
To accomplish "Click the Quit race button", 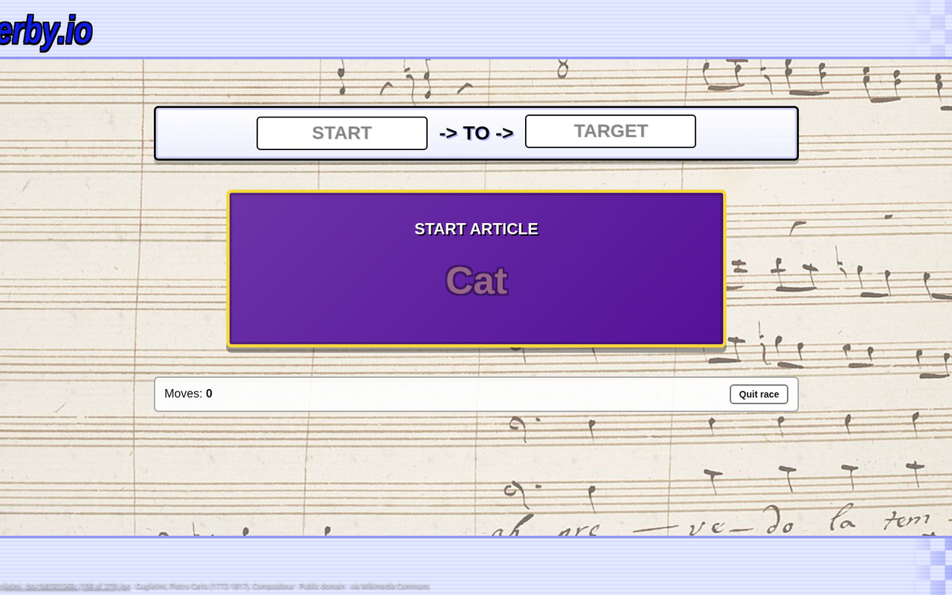I will click(759, 394).
